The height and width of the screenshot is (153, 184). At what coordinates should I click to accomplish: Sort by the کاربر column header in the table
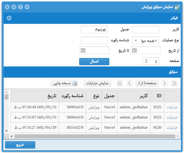pos(134,96)
